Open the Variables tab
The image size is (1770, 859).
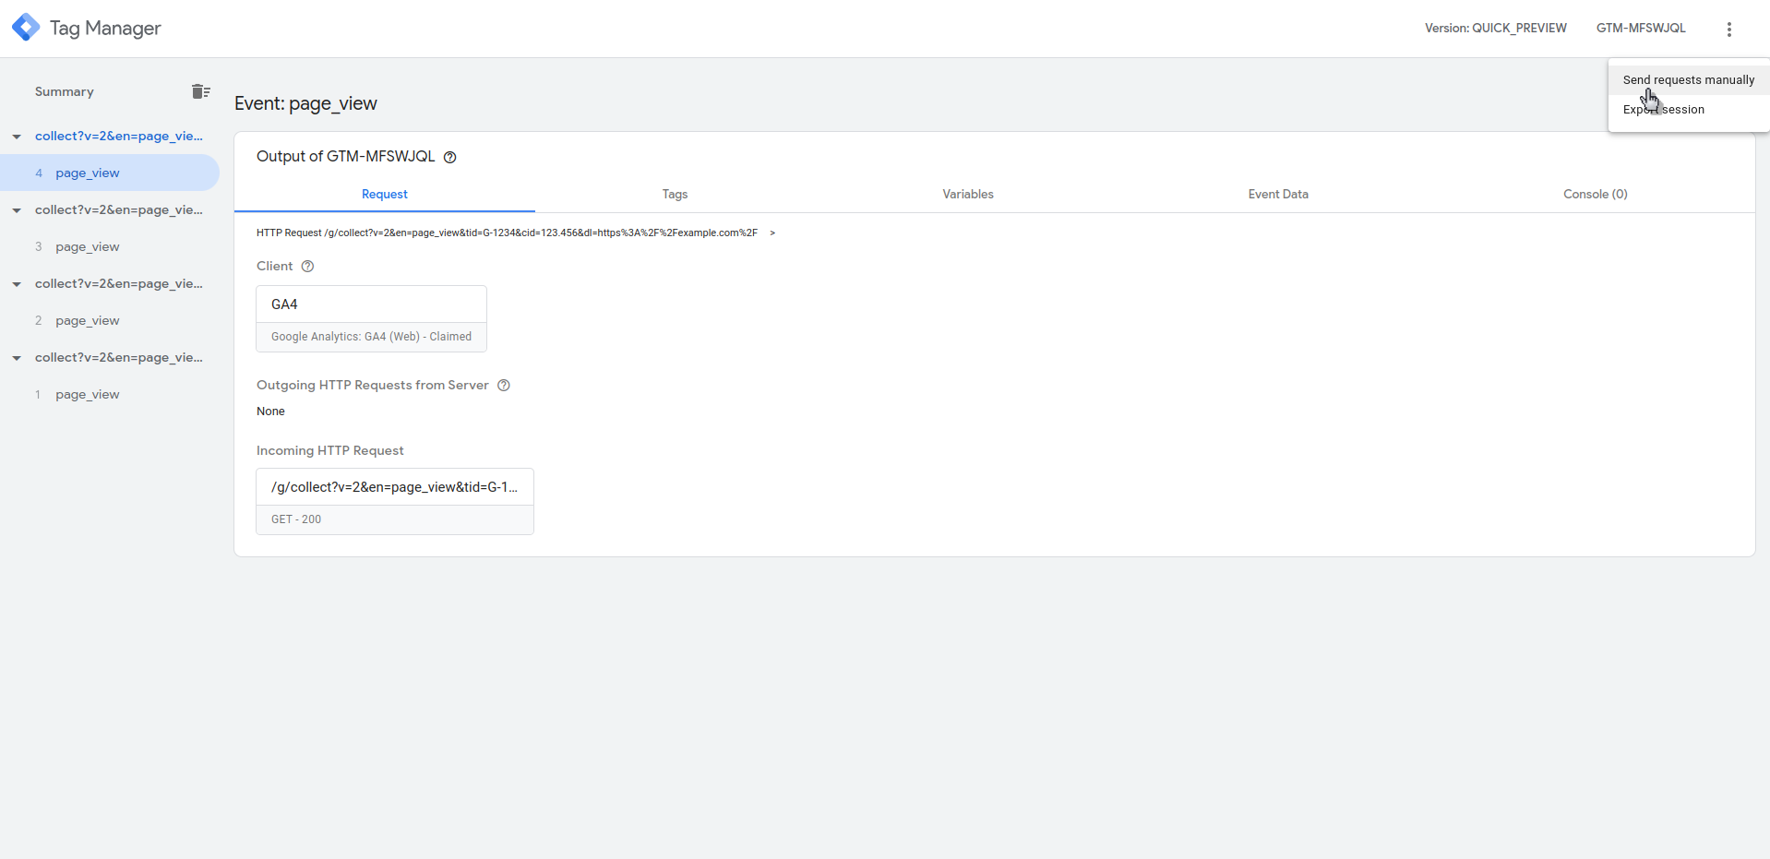tap(968, 194)
